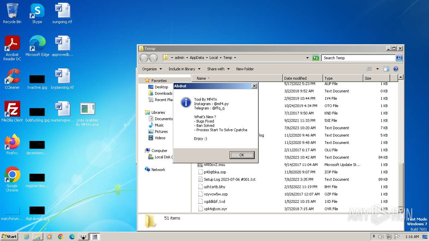Click the Explorer Forward navigation button
The image size is (429, 241).
click(x=153, y=58)
